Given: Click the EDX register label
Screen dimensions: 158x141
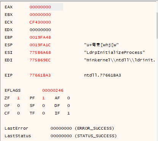Looking at the screenshot, I should 9,30.
